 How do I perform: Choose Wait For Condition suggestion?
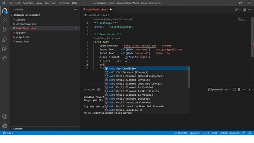tap(146, 69)
